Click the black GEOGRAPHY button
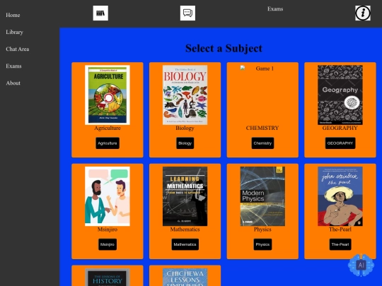The height and width of the screenshot is (286, 382). click(x=340, y=143)
